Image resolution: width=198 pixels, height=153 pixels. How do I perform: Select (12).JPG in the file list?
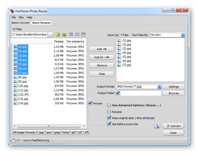pos(24,95)
